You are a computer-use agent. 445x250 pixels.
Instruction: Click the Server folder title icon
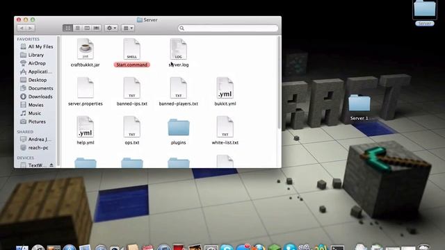pyautogui.click(x=139, y=20)
